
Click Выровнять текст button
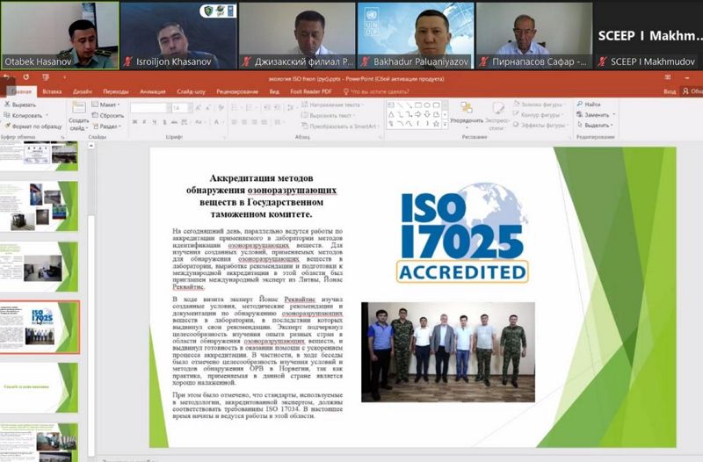click(x=328, y=116)
